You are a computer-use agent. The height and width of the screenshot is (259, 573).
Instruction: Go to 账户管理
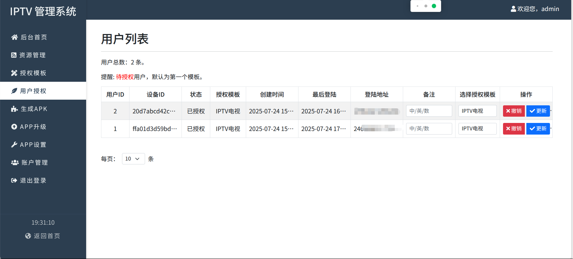coord(43,162)
